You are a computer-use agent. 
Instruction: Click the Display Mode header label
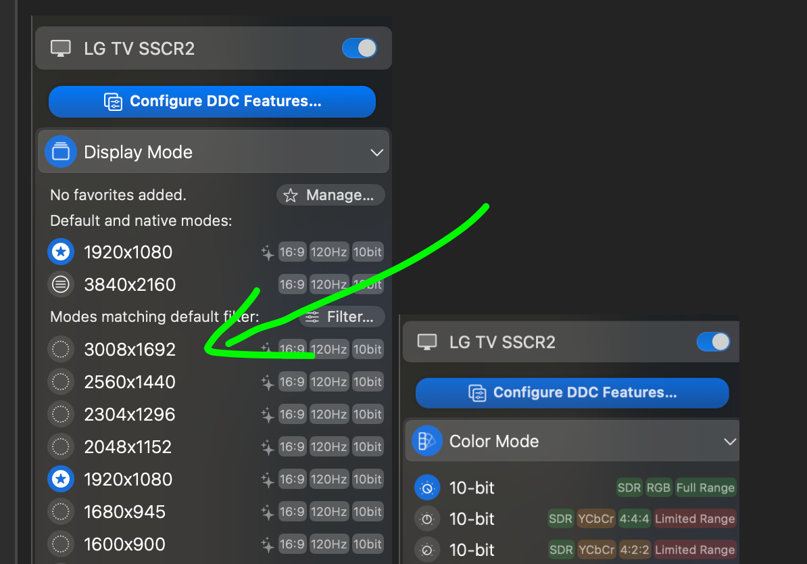coord(138,152)
